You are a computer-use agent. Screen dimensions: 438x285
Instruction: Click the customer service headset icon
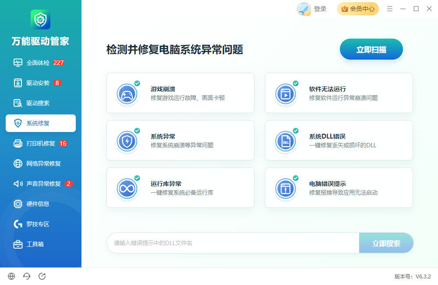[27, 276]
